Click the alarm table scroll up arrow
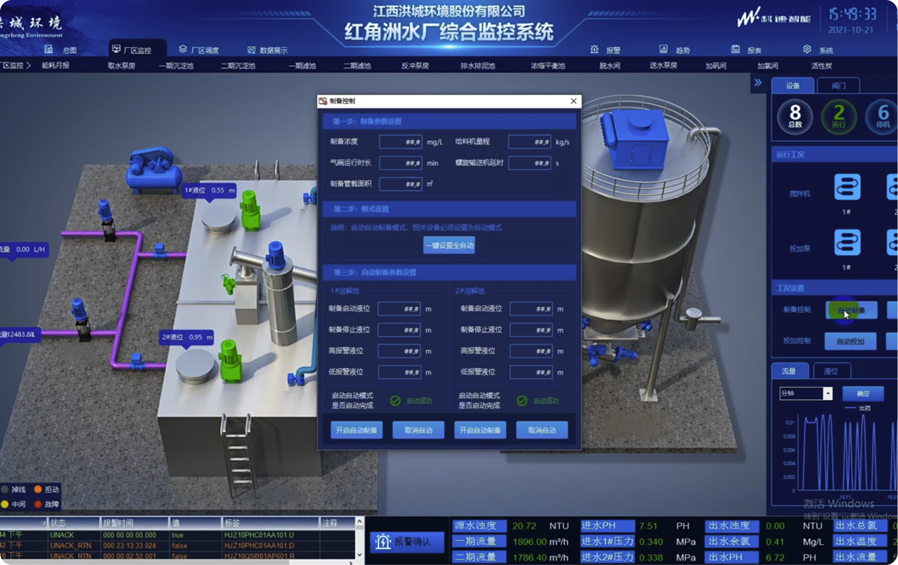The image size is (898, 565). [359, 522]
